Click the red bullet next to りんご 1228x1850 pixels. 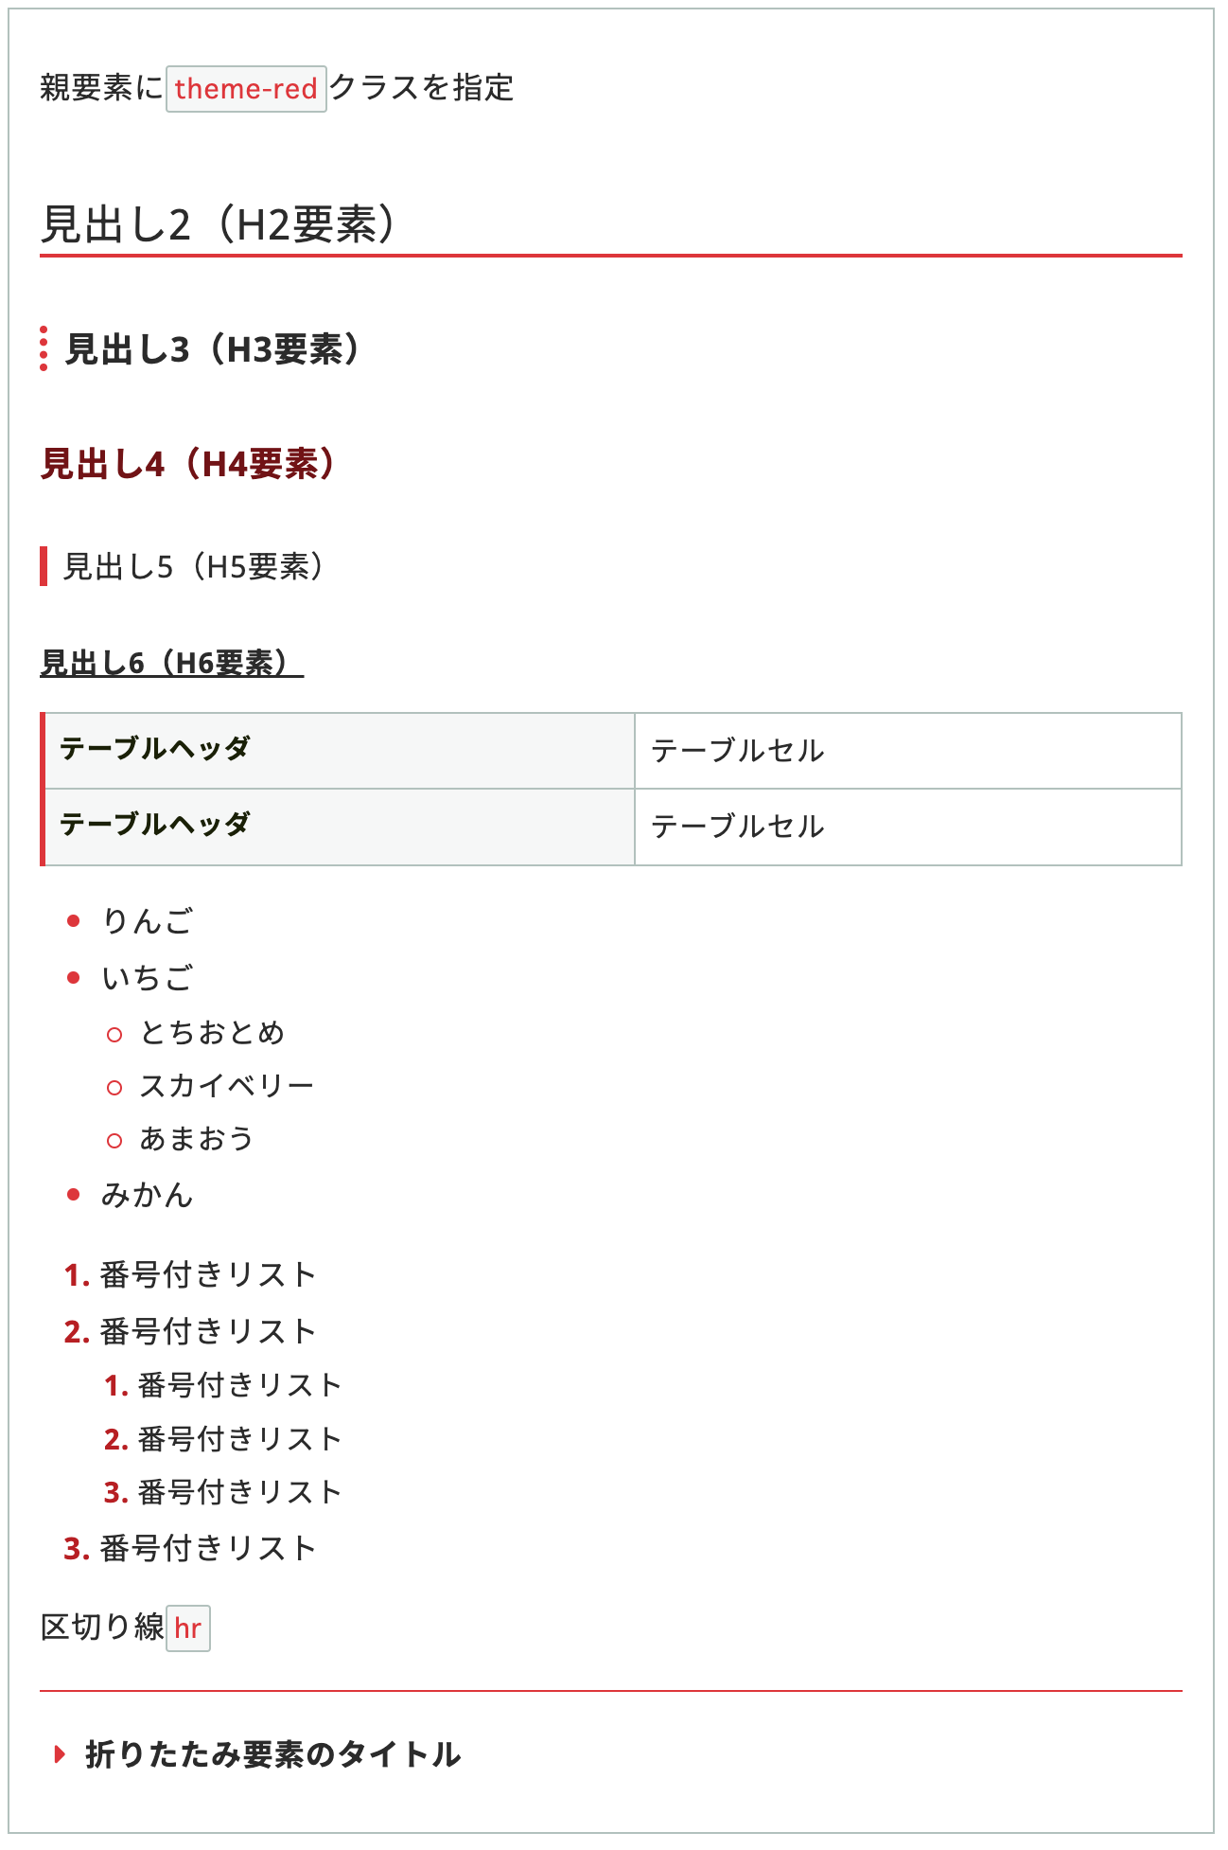tap(74, 921)
